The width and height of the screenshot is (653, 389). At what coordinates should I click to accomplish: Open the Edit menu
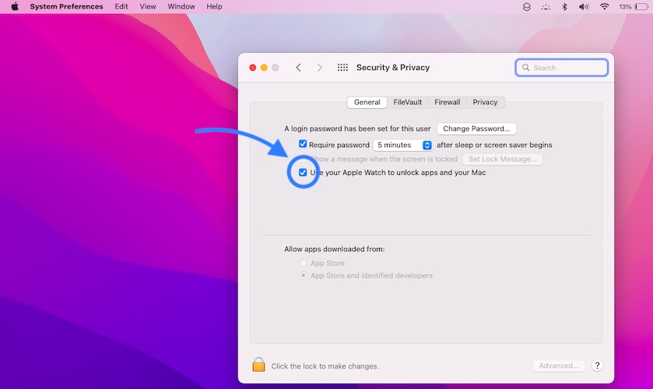pyautogui.click(x=121, y=7)
